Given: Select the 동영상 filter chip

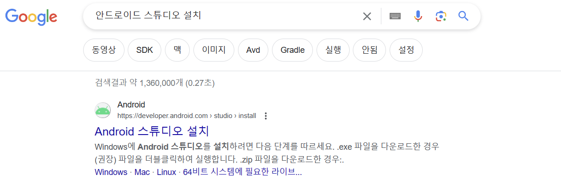Looking at the screenshot, I should click(x=103, y=50).
